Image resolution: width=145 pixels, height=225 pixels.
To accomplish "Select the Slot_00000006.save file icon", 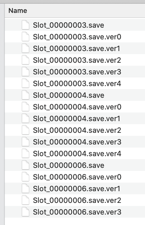I will pyautogui.click(x=25, y=165).
